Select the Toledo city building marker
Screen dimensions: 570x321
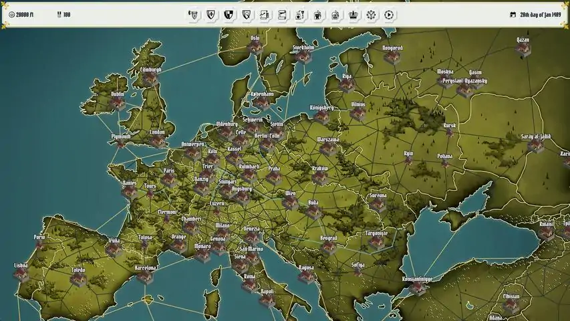click(78, 280)
